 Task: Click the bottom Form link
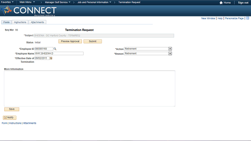(4, 123)
